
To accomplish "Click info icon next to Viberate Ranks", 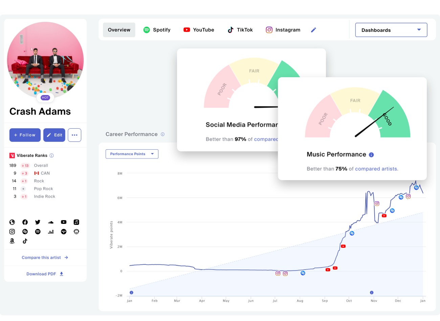I will [x=52, y=155].
